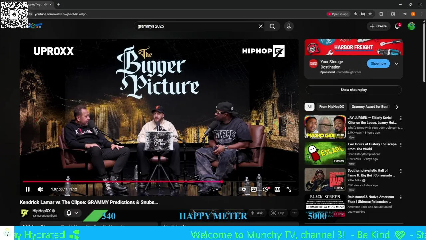Close the current browser tab

[x=51, y=5]
